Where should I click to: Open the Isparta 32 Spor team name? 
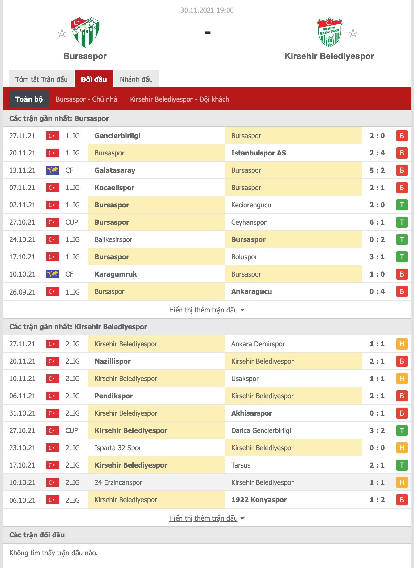point(118,448)
